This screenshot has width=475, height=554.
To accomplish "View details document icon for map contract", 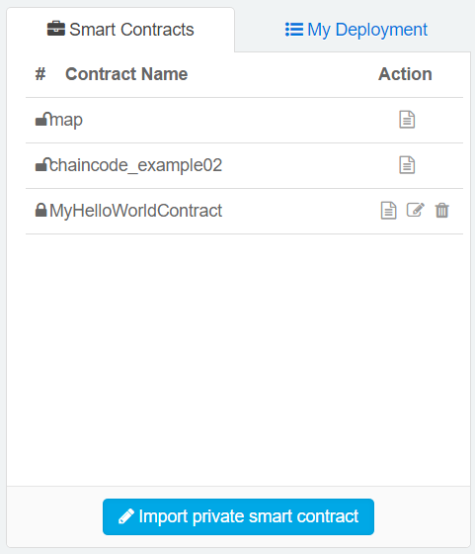I will (407, 120).
